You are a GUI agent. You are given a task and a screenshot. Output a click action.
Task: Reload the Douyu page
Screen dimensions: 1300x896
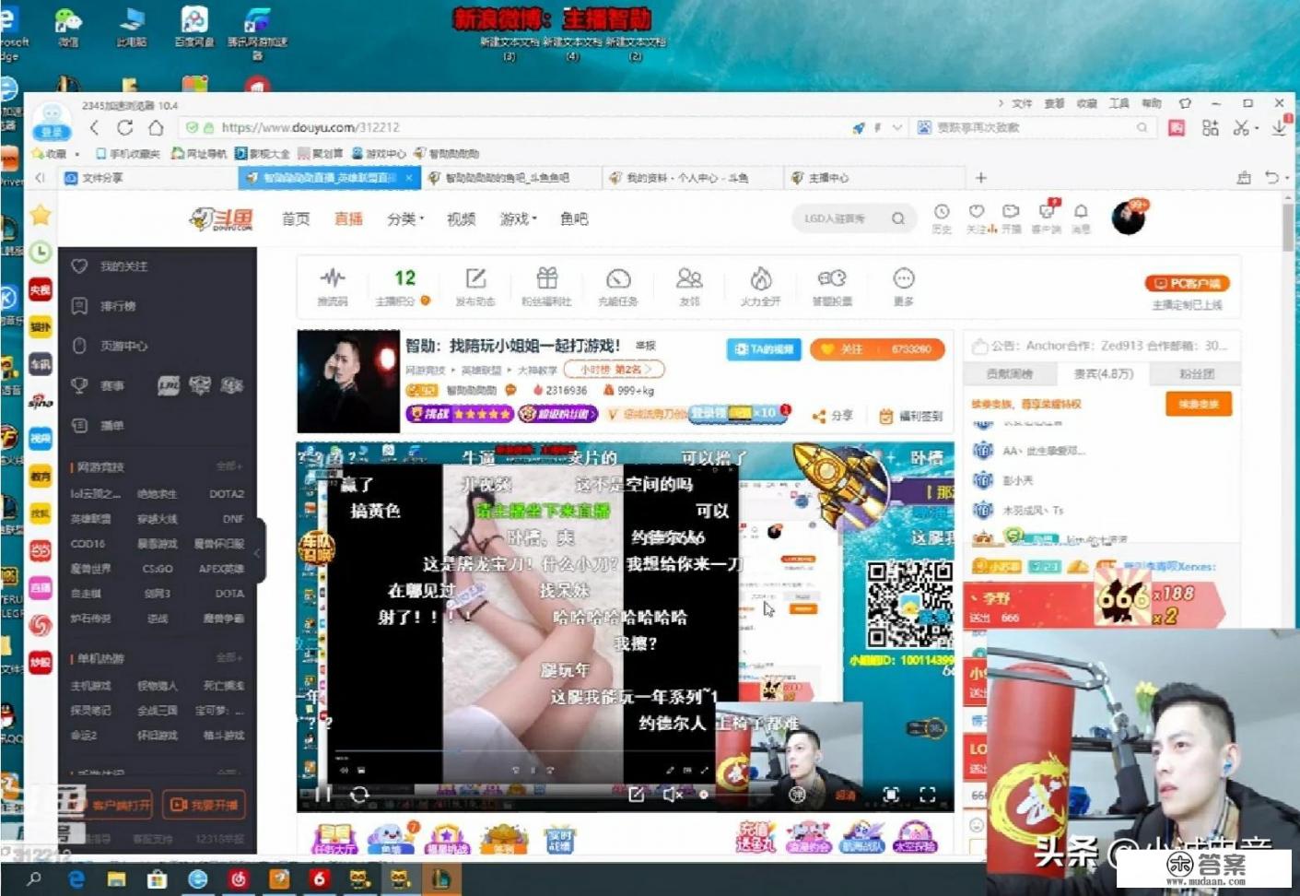pyautogui.click(x=125, y=127)
